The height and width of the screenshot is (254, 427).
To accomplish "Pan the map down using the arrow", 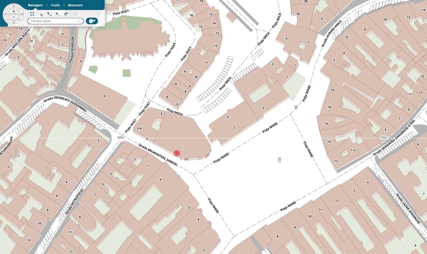I will (14, 22).
